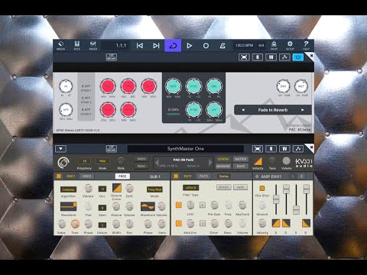Jump to the start of the song
The width and height of the screenshot is (367, 275).
(140, 46)
